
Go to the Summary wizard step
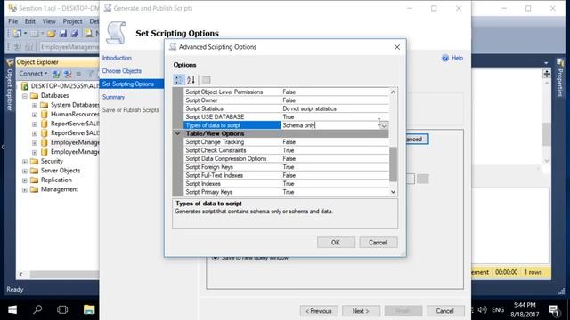[113, 97]
